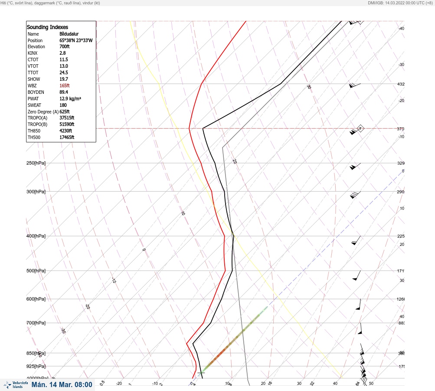Click the TROPO(A) value '37515ft'
Image resolution: width=435 pixels, height=391 pixels.
pyautogui.click(x=67, y=118)
